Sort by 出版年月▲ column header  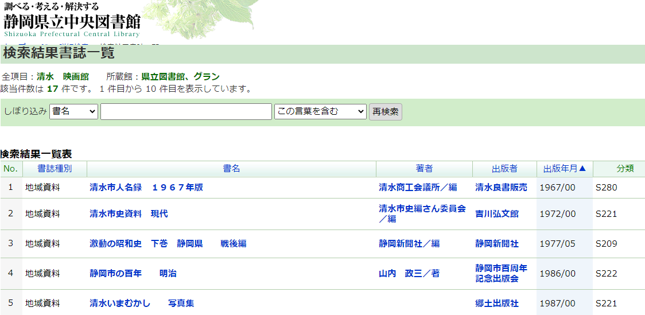[x=565, y=169]
